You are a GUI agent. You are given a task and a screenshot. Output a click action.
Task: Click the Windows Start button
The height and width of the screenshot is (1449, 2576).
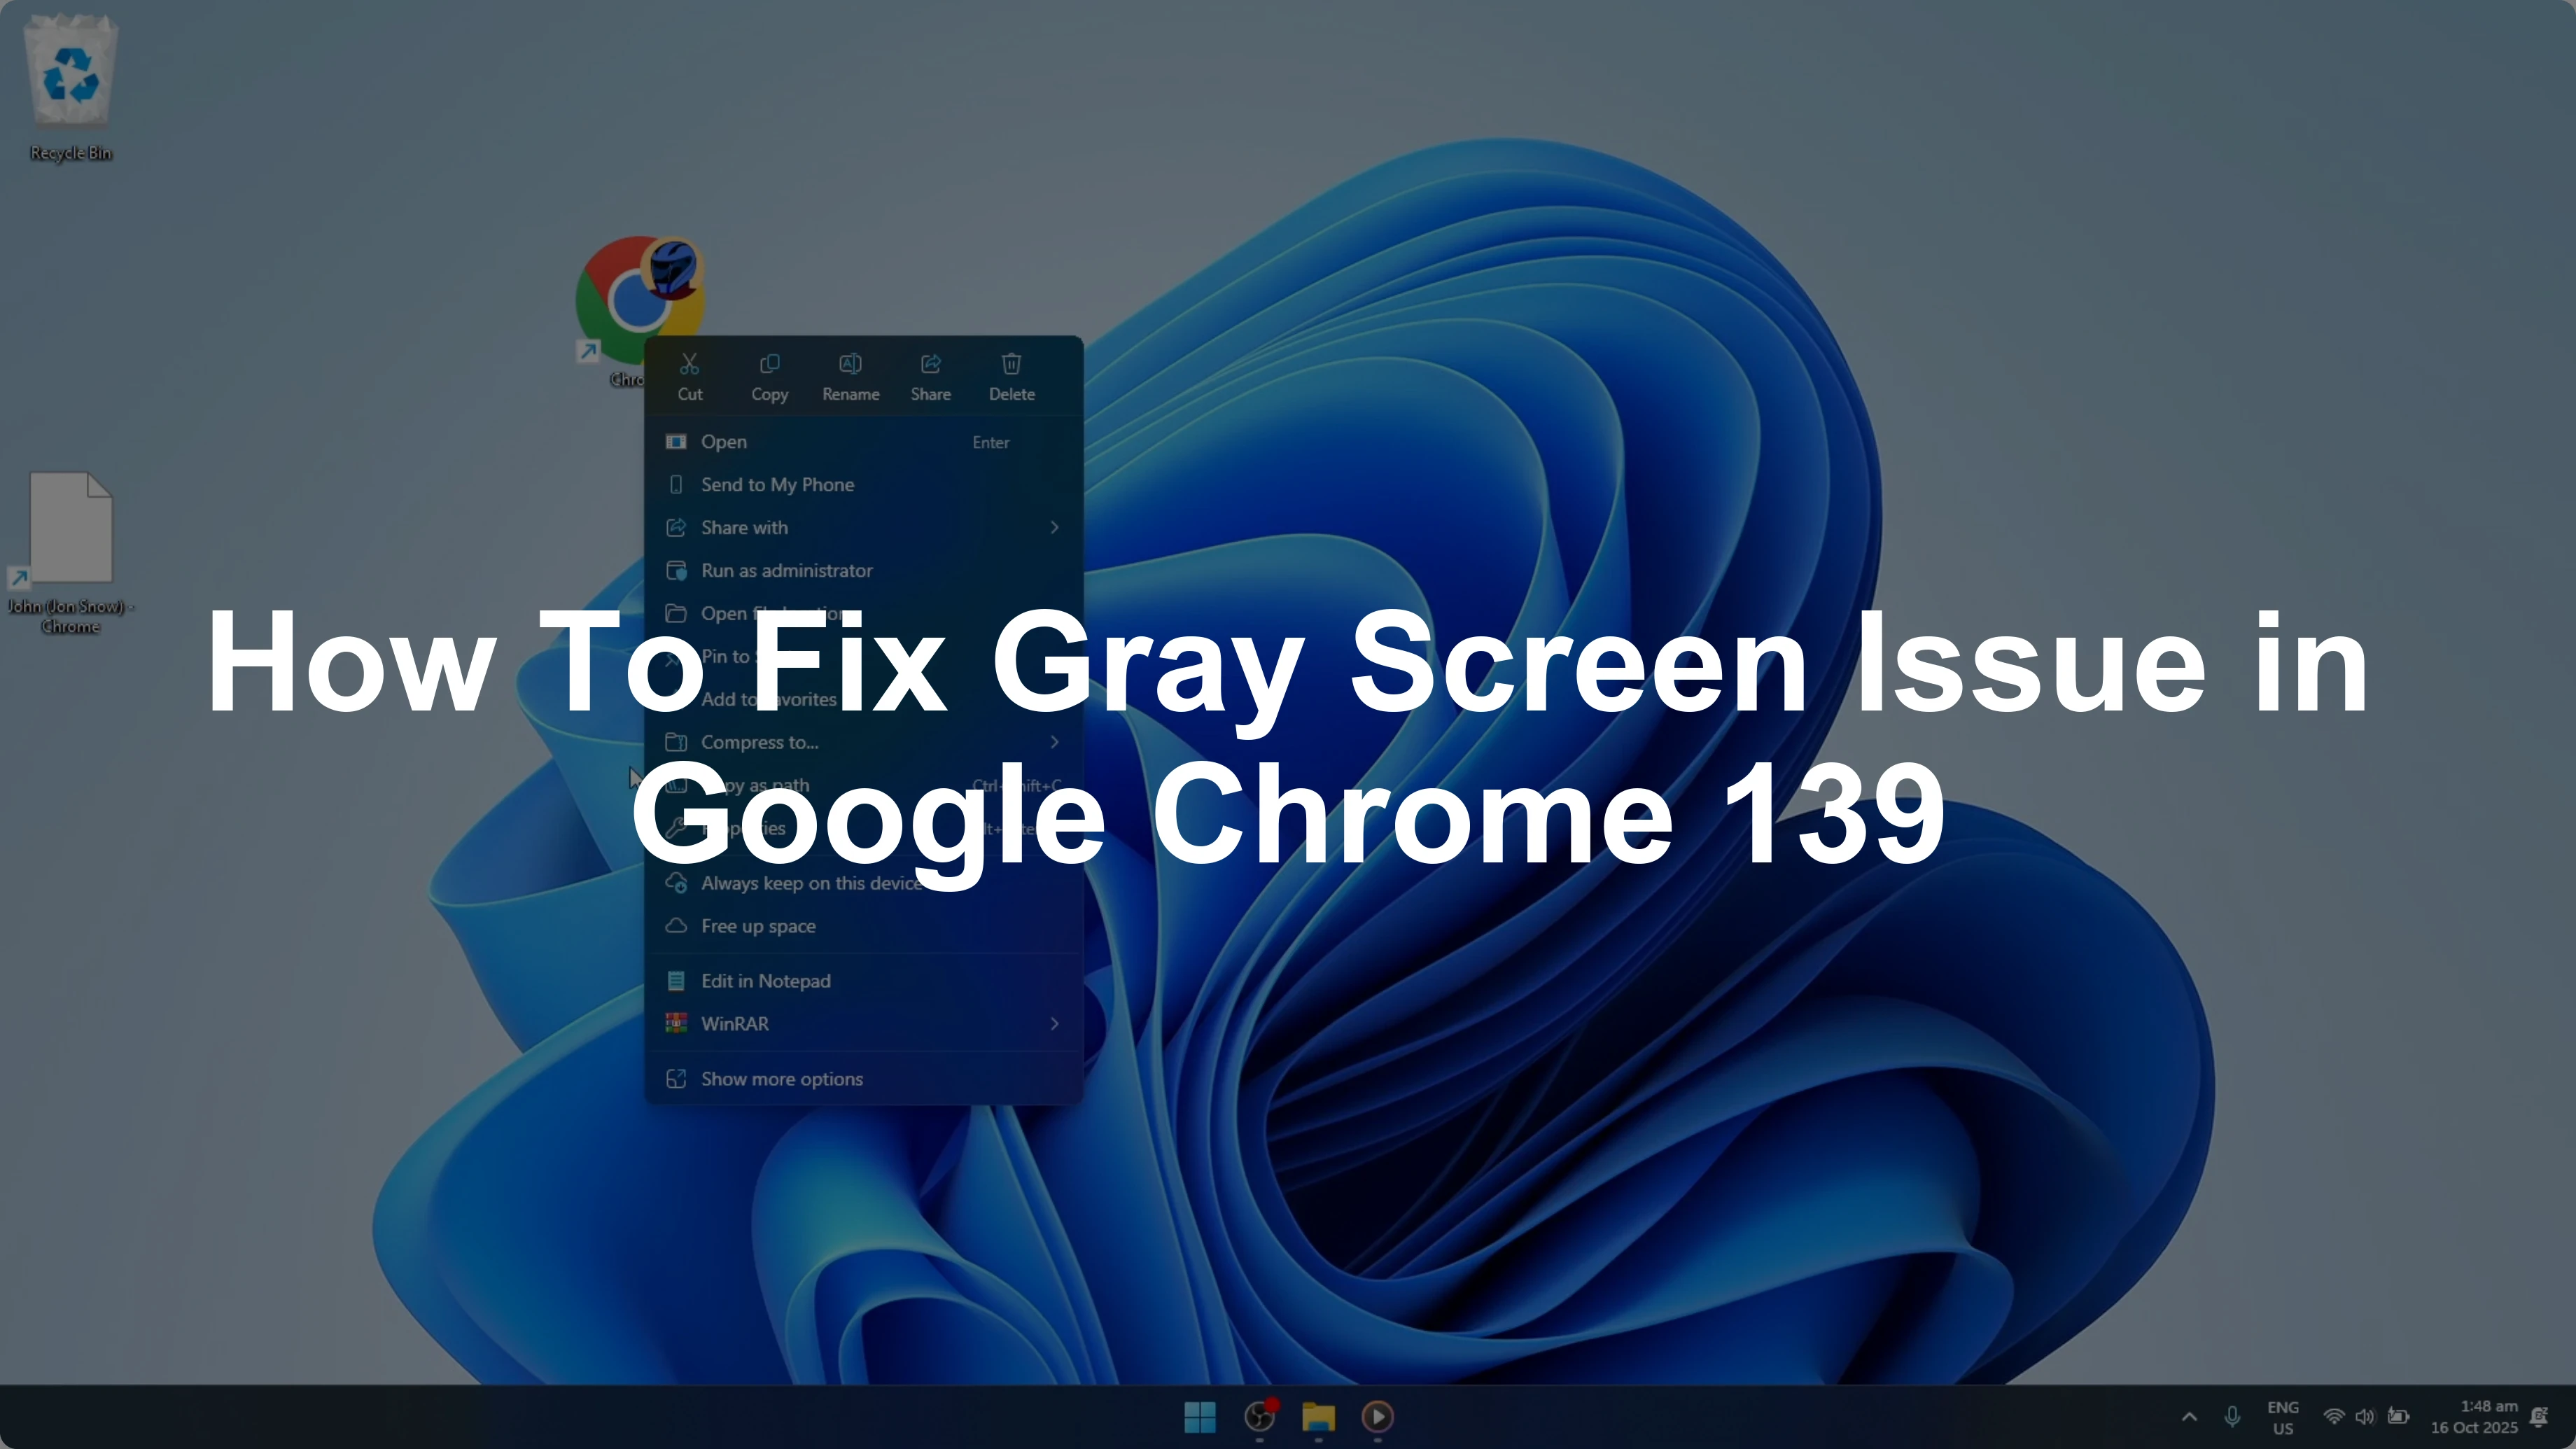1199,1416
